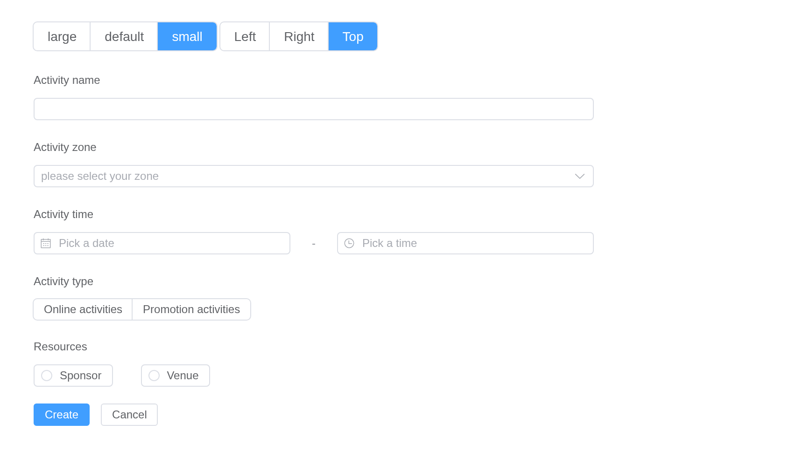Screen dimensions: 803x465
Task: Click the Activity time label
Action: pos(63,214)
